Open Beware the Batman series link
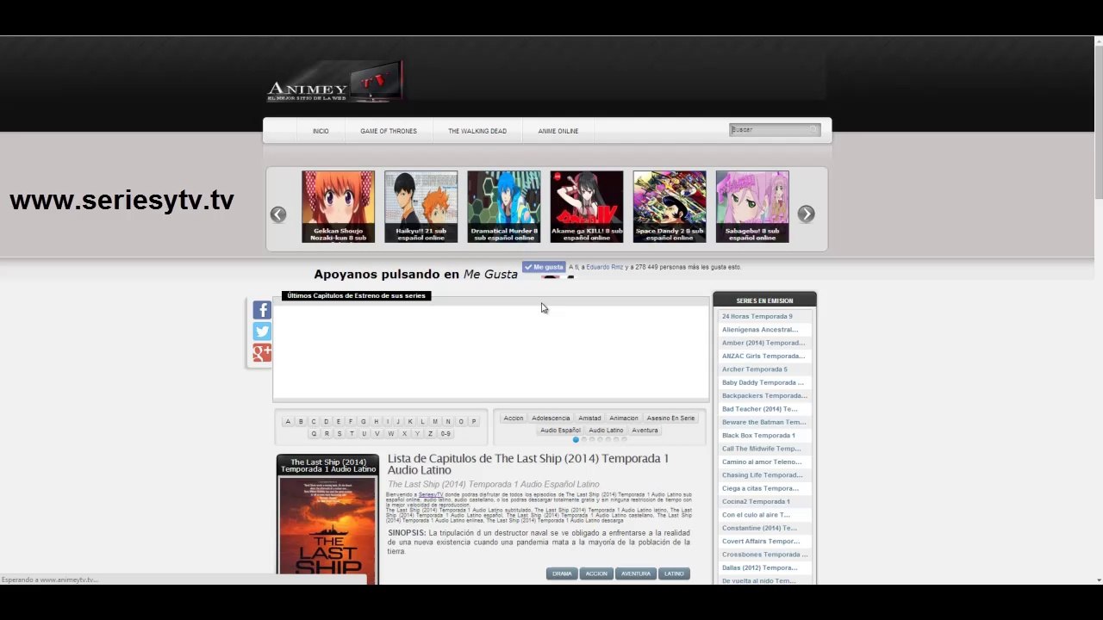1103x620 pixels. pyautogui.click(x=764, y=423)
